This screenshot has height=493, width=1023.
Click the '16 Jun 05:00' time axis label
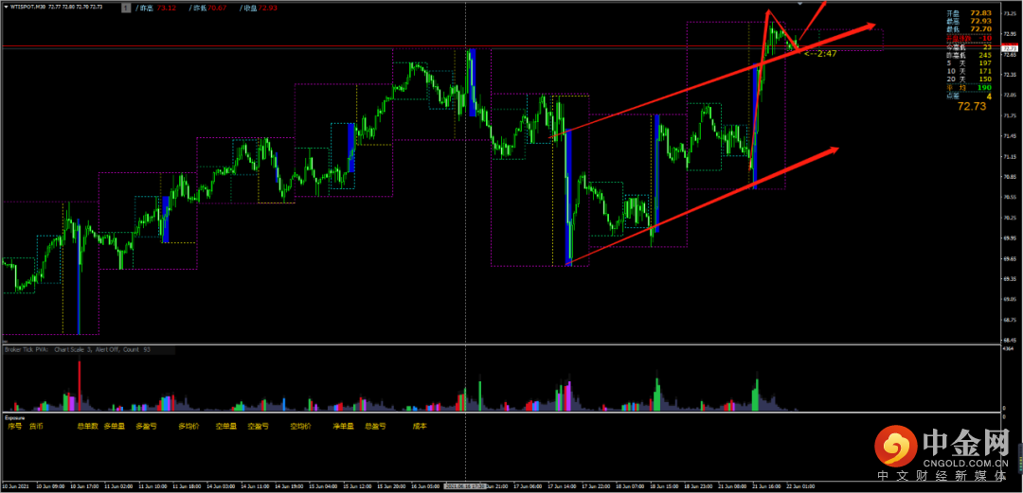[424, 485]
